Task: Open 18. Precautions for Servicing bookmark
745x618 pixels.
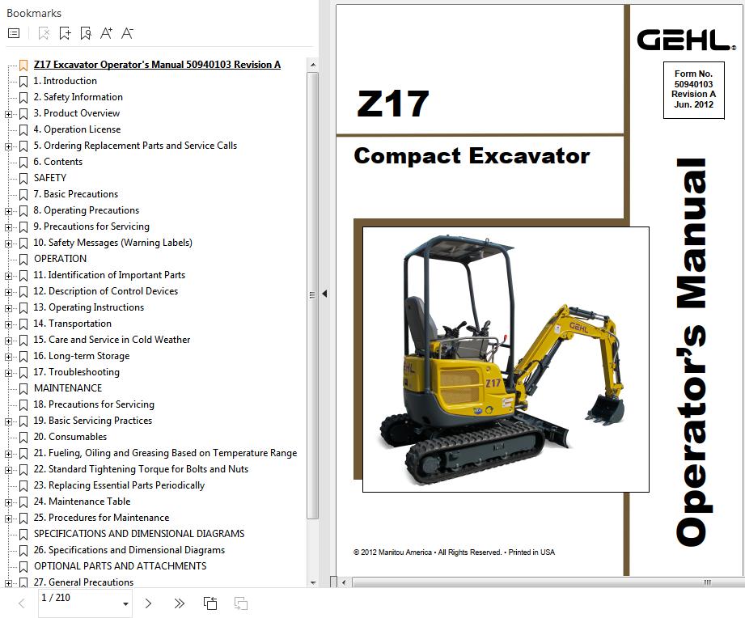Action: 94,404
